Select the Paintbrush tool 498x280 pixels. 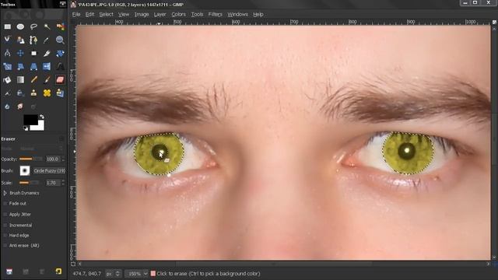pyautogui.click(x=47, y=79)
